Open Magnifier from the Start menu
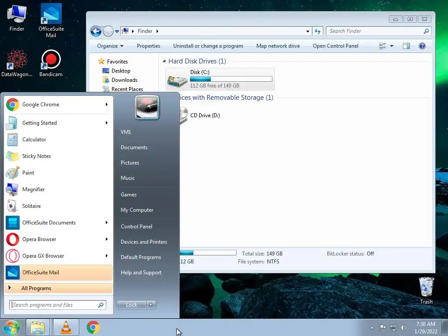Viewport: 448px width, 336px height. coord(59,189)
